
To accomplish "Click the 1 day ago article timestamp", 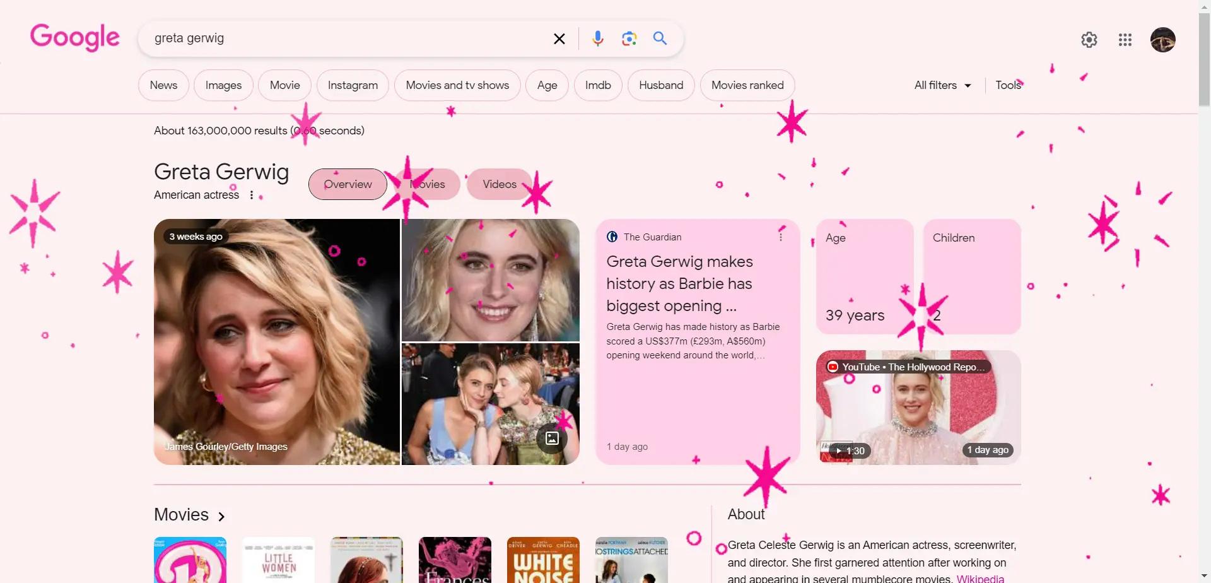I will (627, 447).
